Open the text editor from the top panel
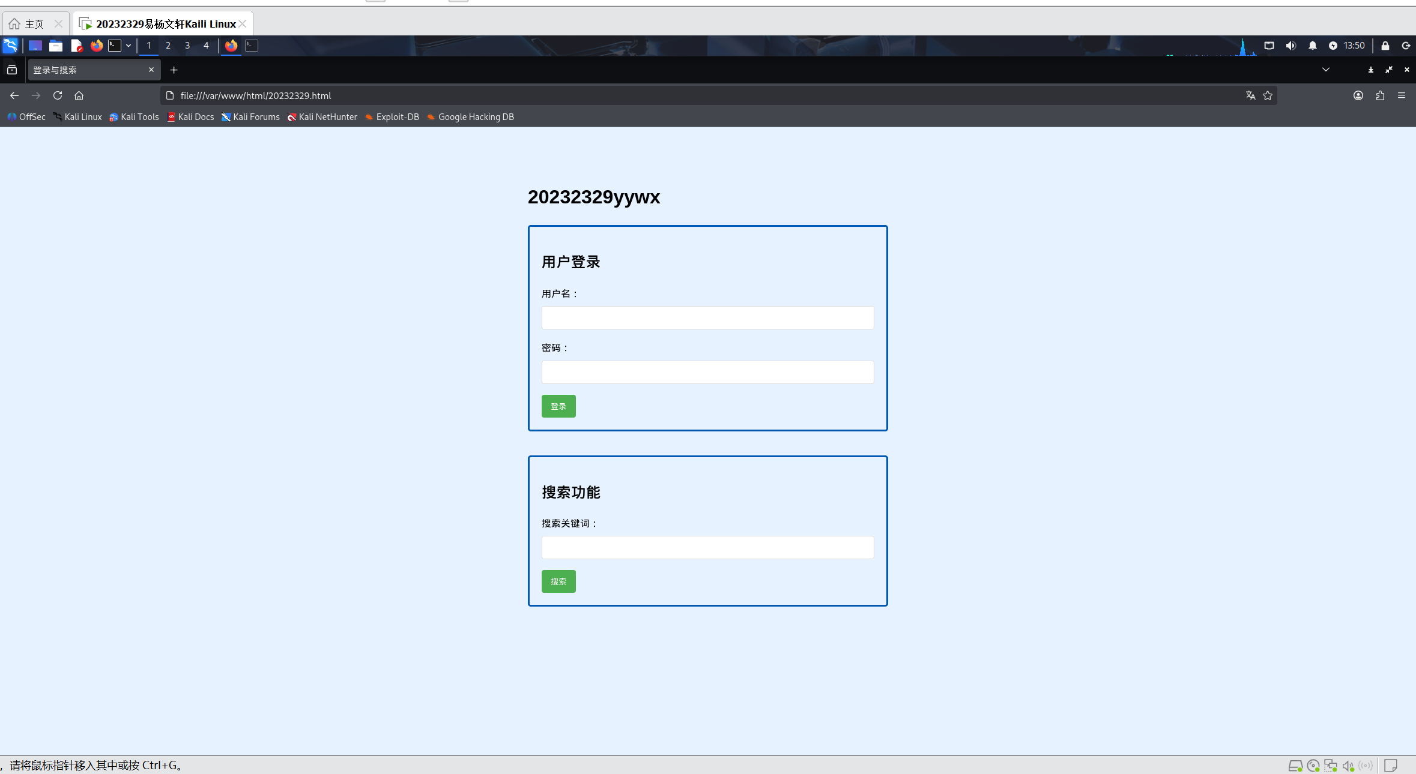The image size is (1416, 774). pyautogui.click(x=77, y=46)
